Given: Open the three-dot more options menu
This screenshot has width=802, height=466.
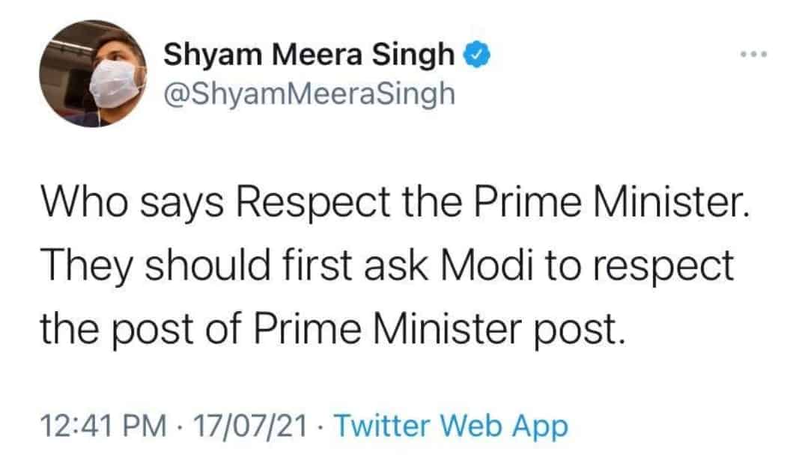Looking at the screenshot, I should [x=754, y=54].
